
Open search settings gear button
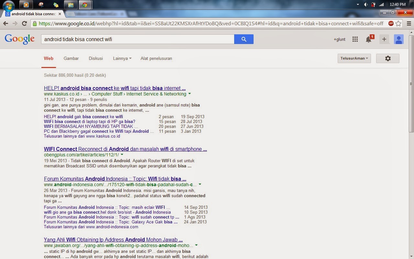pyautogui.click(x=388, y=58)
